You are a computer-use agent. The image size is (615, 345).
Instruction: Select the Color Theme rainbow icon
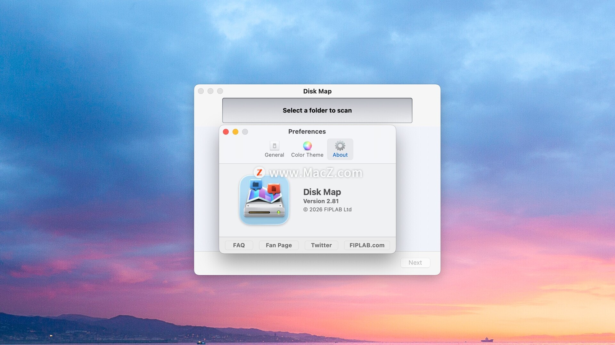click(x=307, y=146)
